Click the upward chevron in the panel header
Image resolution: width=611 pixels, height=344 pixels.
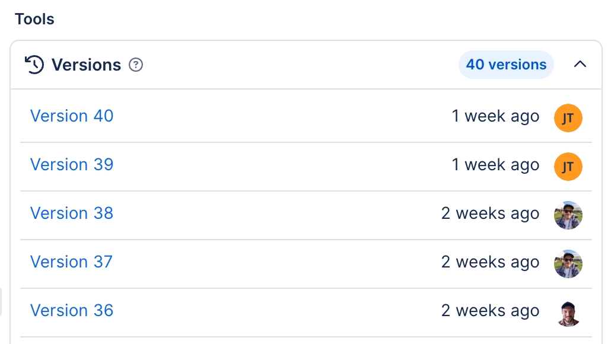pos(580,64)
